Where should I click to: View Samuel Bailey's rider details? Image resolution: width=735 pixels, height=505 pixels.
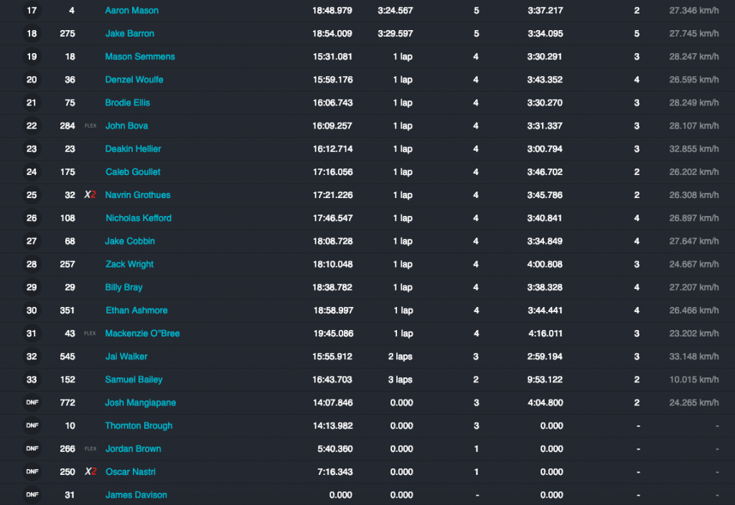pyautogui.click(x=134, y=379)
